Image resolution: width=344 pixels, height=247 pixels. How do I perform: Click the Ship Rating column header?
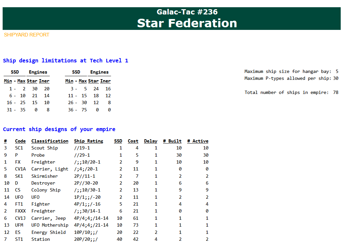[88, 141]
